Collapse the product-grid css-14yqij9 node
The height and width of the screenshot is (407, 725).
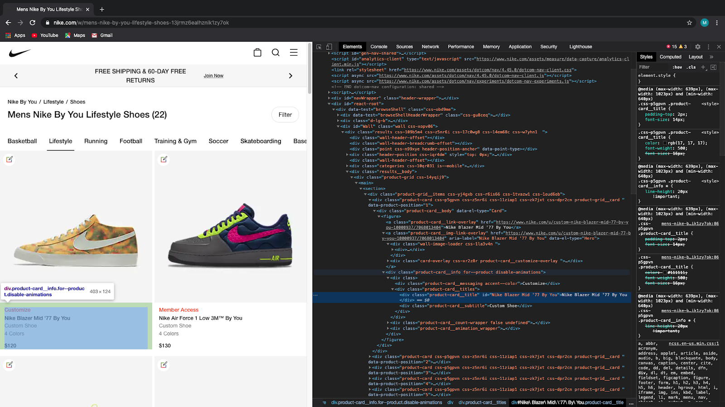tap(352, 177)
